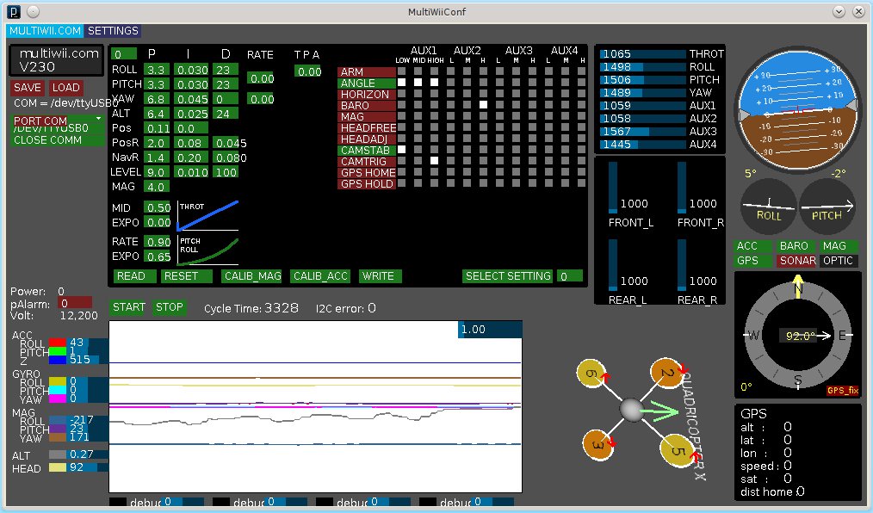This screenshot has width=873, height=513.
Task: Click the PITCH angle gauge
Action: [827, 208]
